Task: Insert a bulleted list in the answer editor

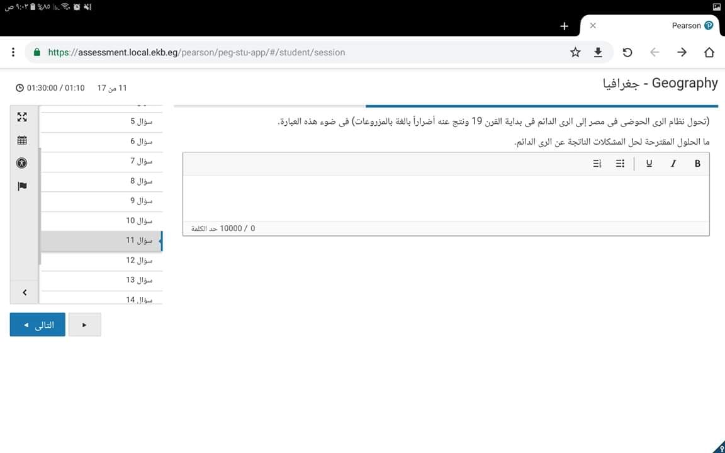Action: tap(620, 164)
